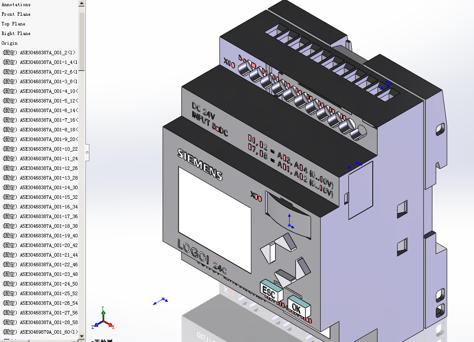The image size is (474, 342).
Task: Click the feature tree scroll-down arrow
Action: 81,336
